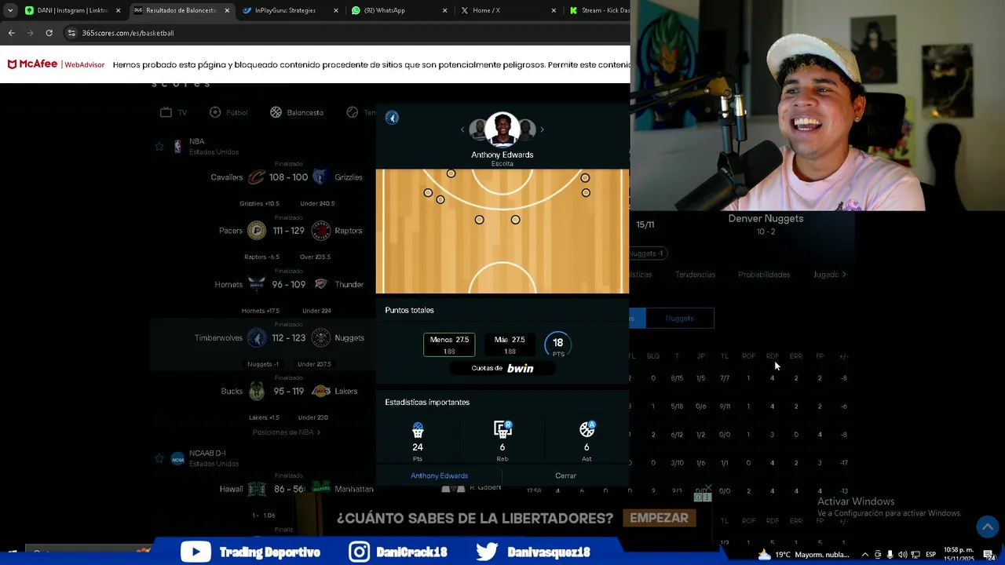
Task: Open the Tendencias tab in match panel
Action: coord(695,275)
